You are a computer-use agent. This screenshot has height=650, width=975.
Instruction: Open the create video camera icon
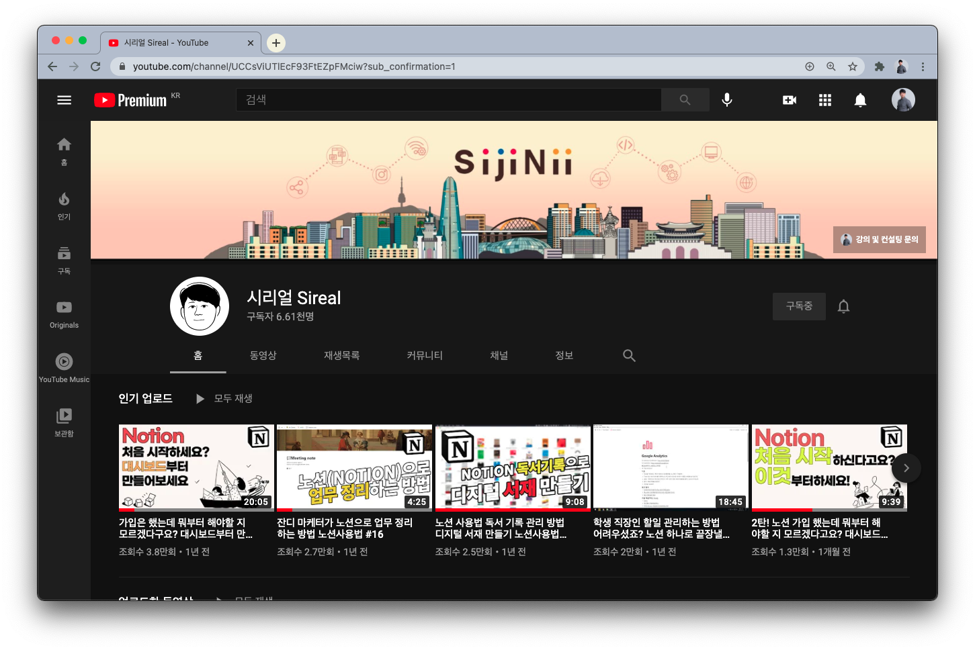click(790, 100)
